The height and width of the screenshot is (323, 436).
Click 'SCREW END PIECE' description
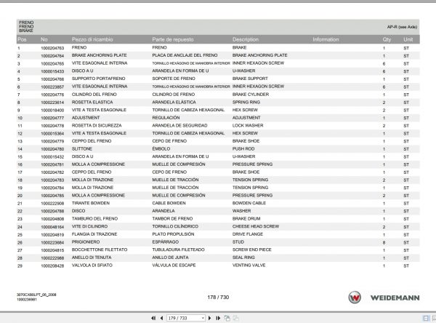tap(251, 250)
